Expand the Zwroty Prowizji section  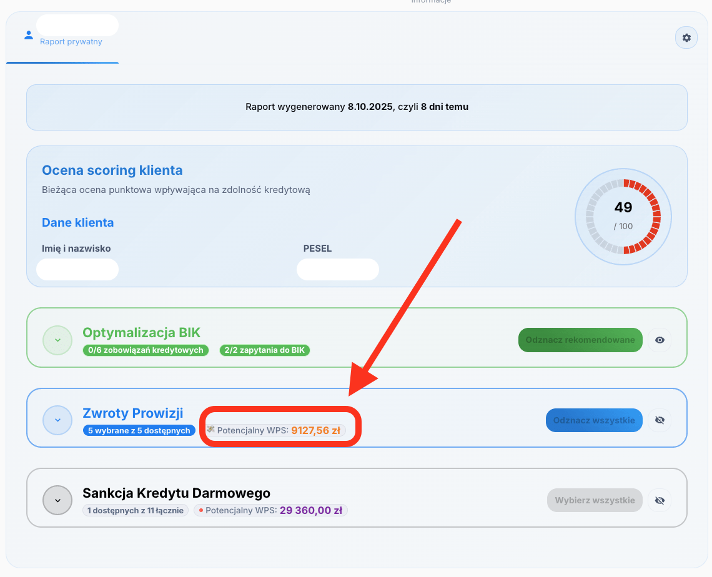(57, 420)
